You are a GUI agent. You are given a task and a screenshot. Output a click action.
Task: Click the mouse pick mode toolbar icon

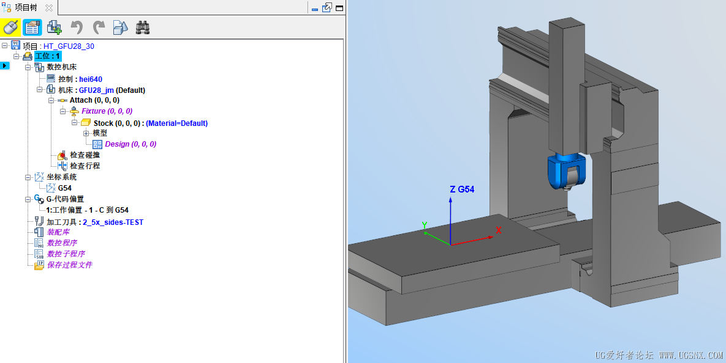[x=10, y=28]
